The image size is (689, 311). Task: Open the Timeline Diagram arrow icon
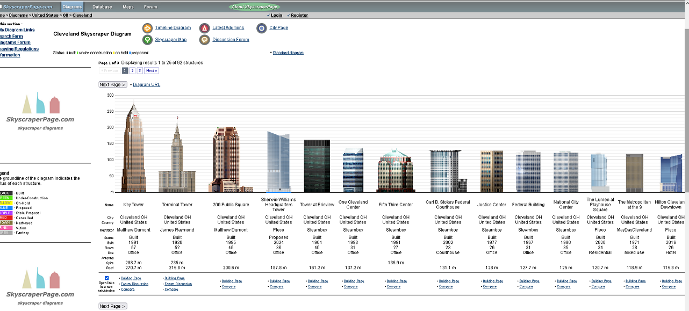[x=147, y=28]
